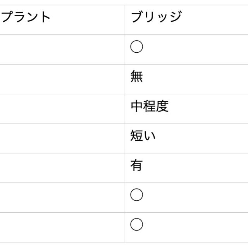Select the 短い cell
The image size is (248, 248).
tap(143, 136)
